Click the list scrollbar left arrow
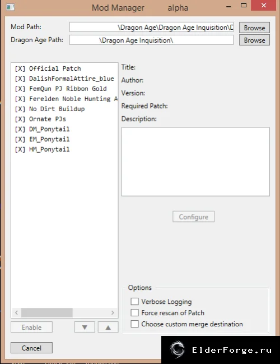This screenshot has width=280, height=364. [16, 313]
